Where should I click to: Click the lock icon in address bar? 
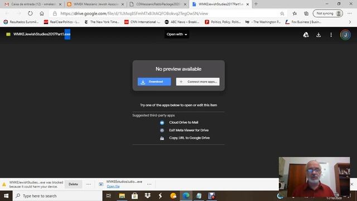[x=55, y=13]
